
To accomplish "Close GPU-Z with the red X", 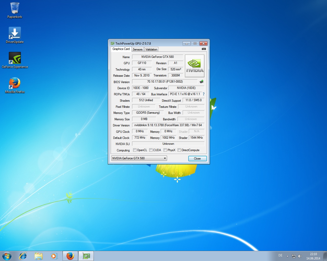I will [x=203, y=44].
